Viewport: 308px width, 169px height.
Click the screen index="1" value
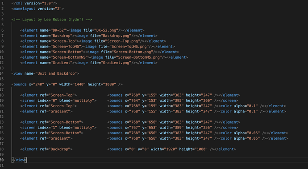[x=54, y=128]
